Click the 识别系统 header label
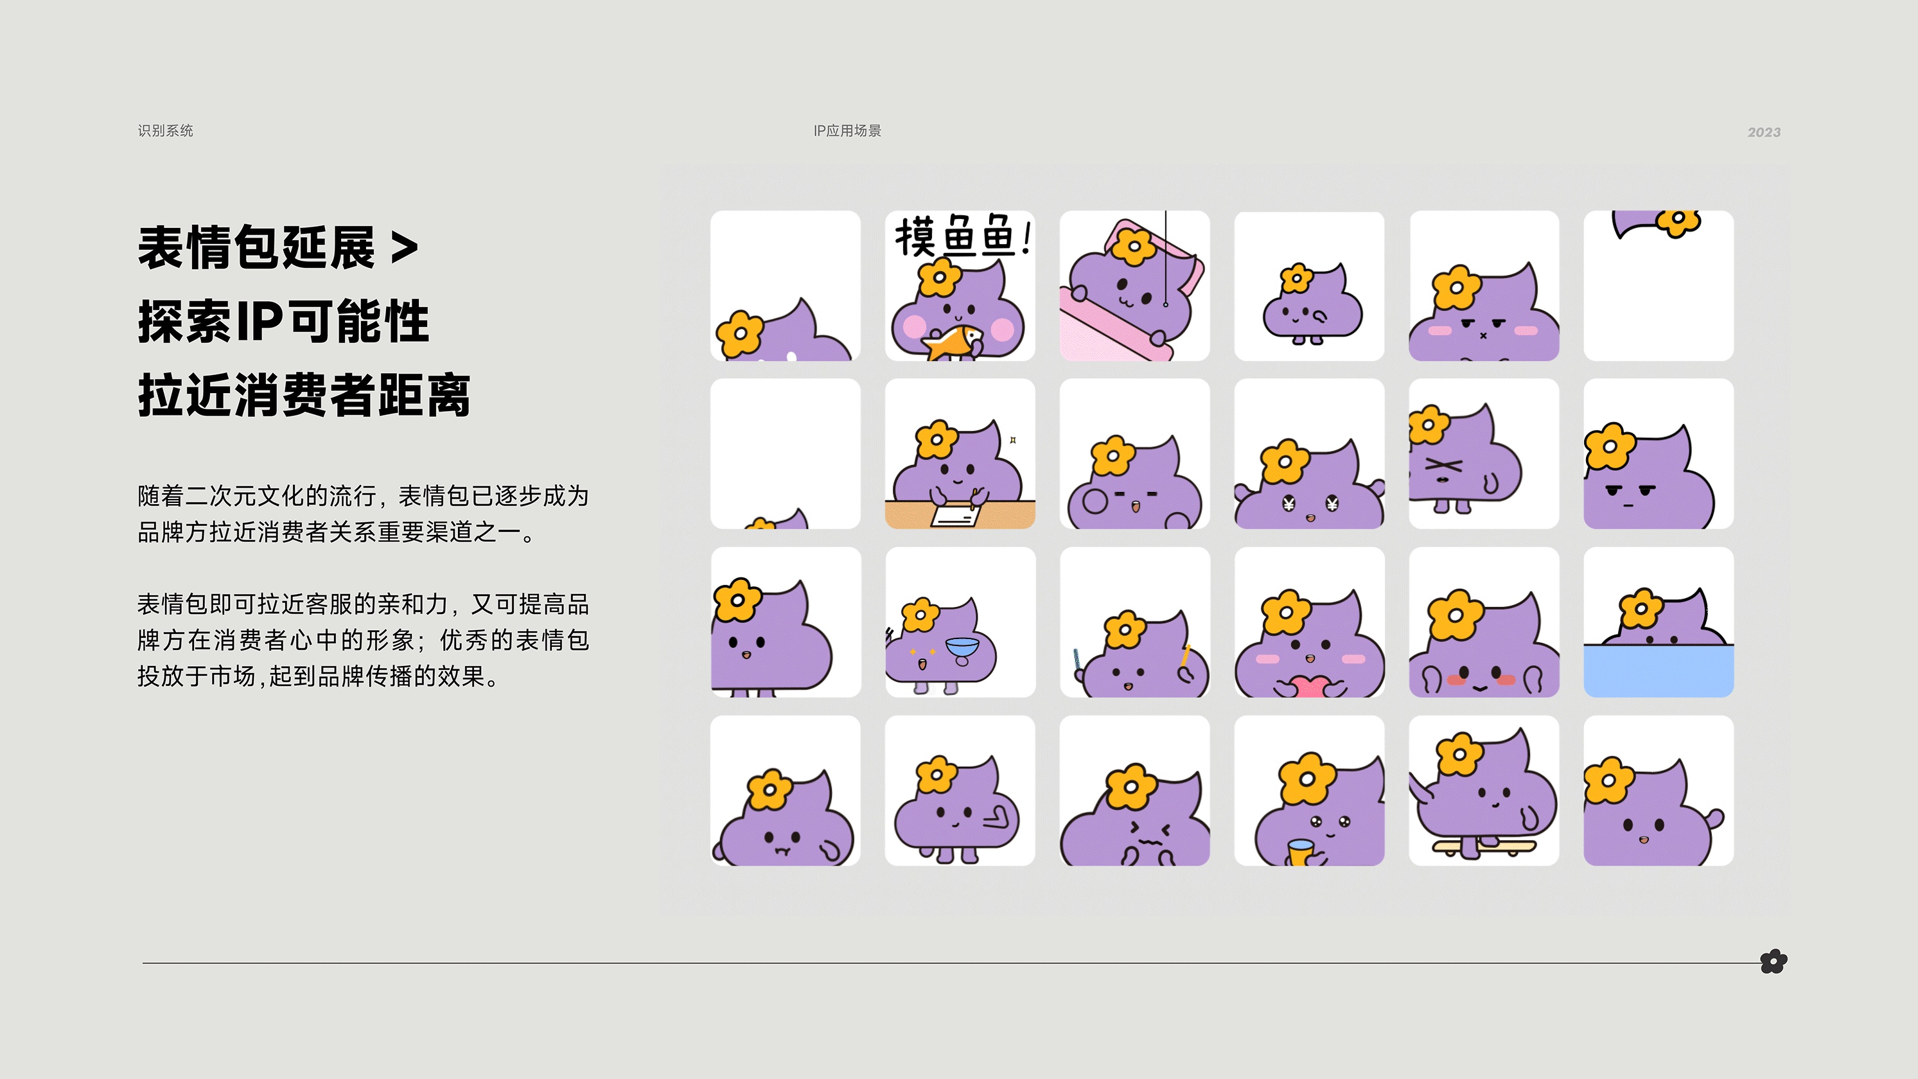The image size is (1918, 1079). tap(165, 131)
